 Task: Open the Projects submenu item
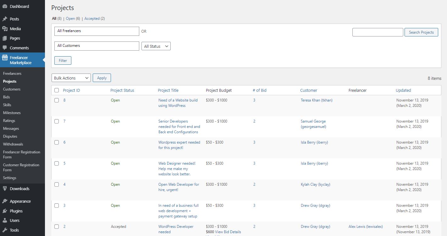tap(10, 81)
